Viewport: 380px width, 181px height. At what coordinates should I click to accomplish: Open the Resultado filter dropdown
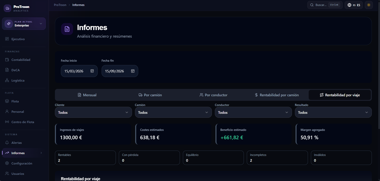(x=333, y=112)
